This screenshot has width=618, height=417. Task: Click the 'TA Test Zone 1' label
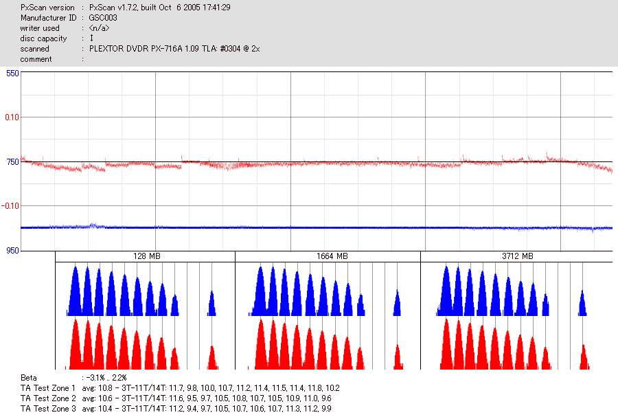tap(47, 388)
